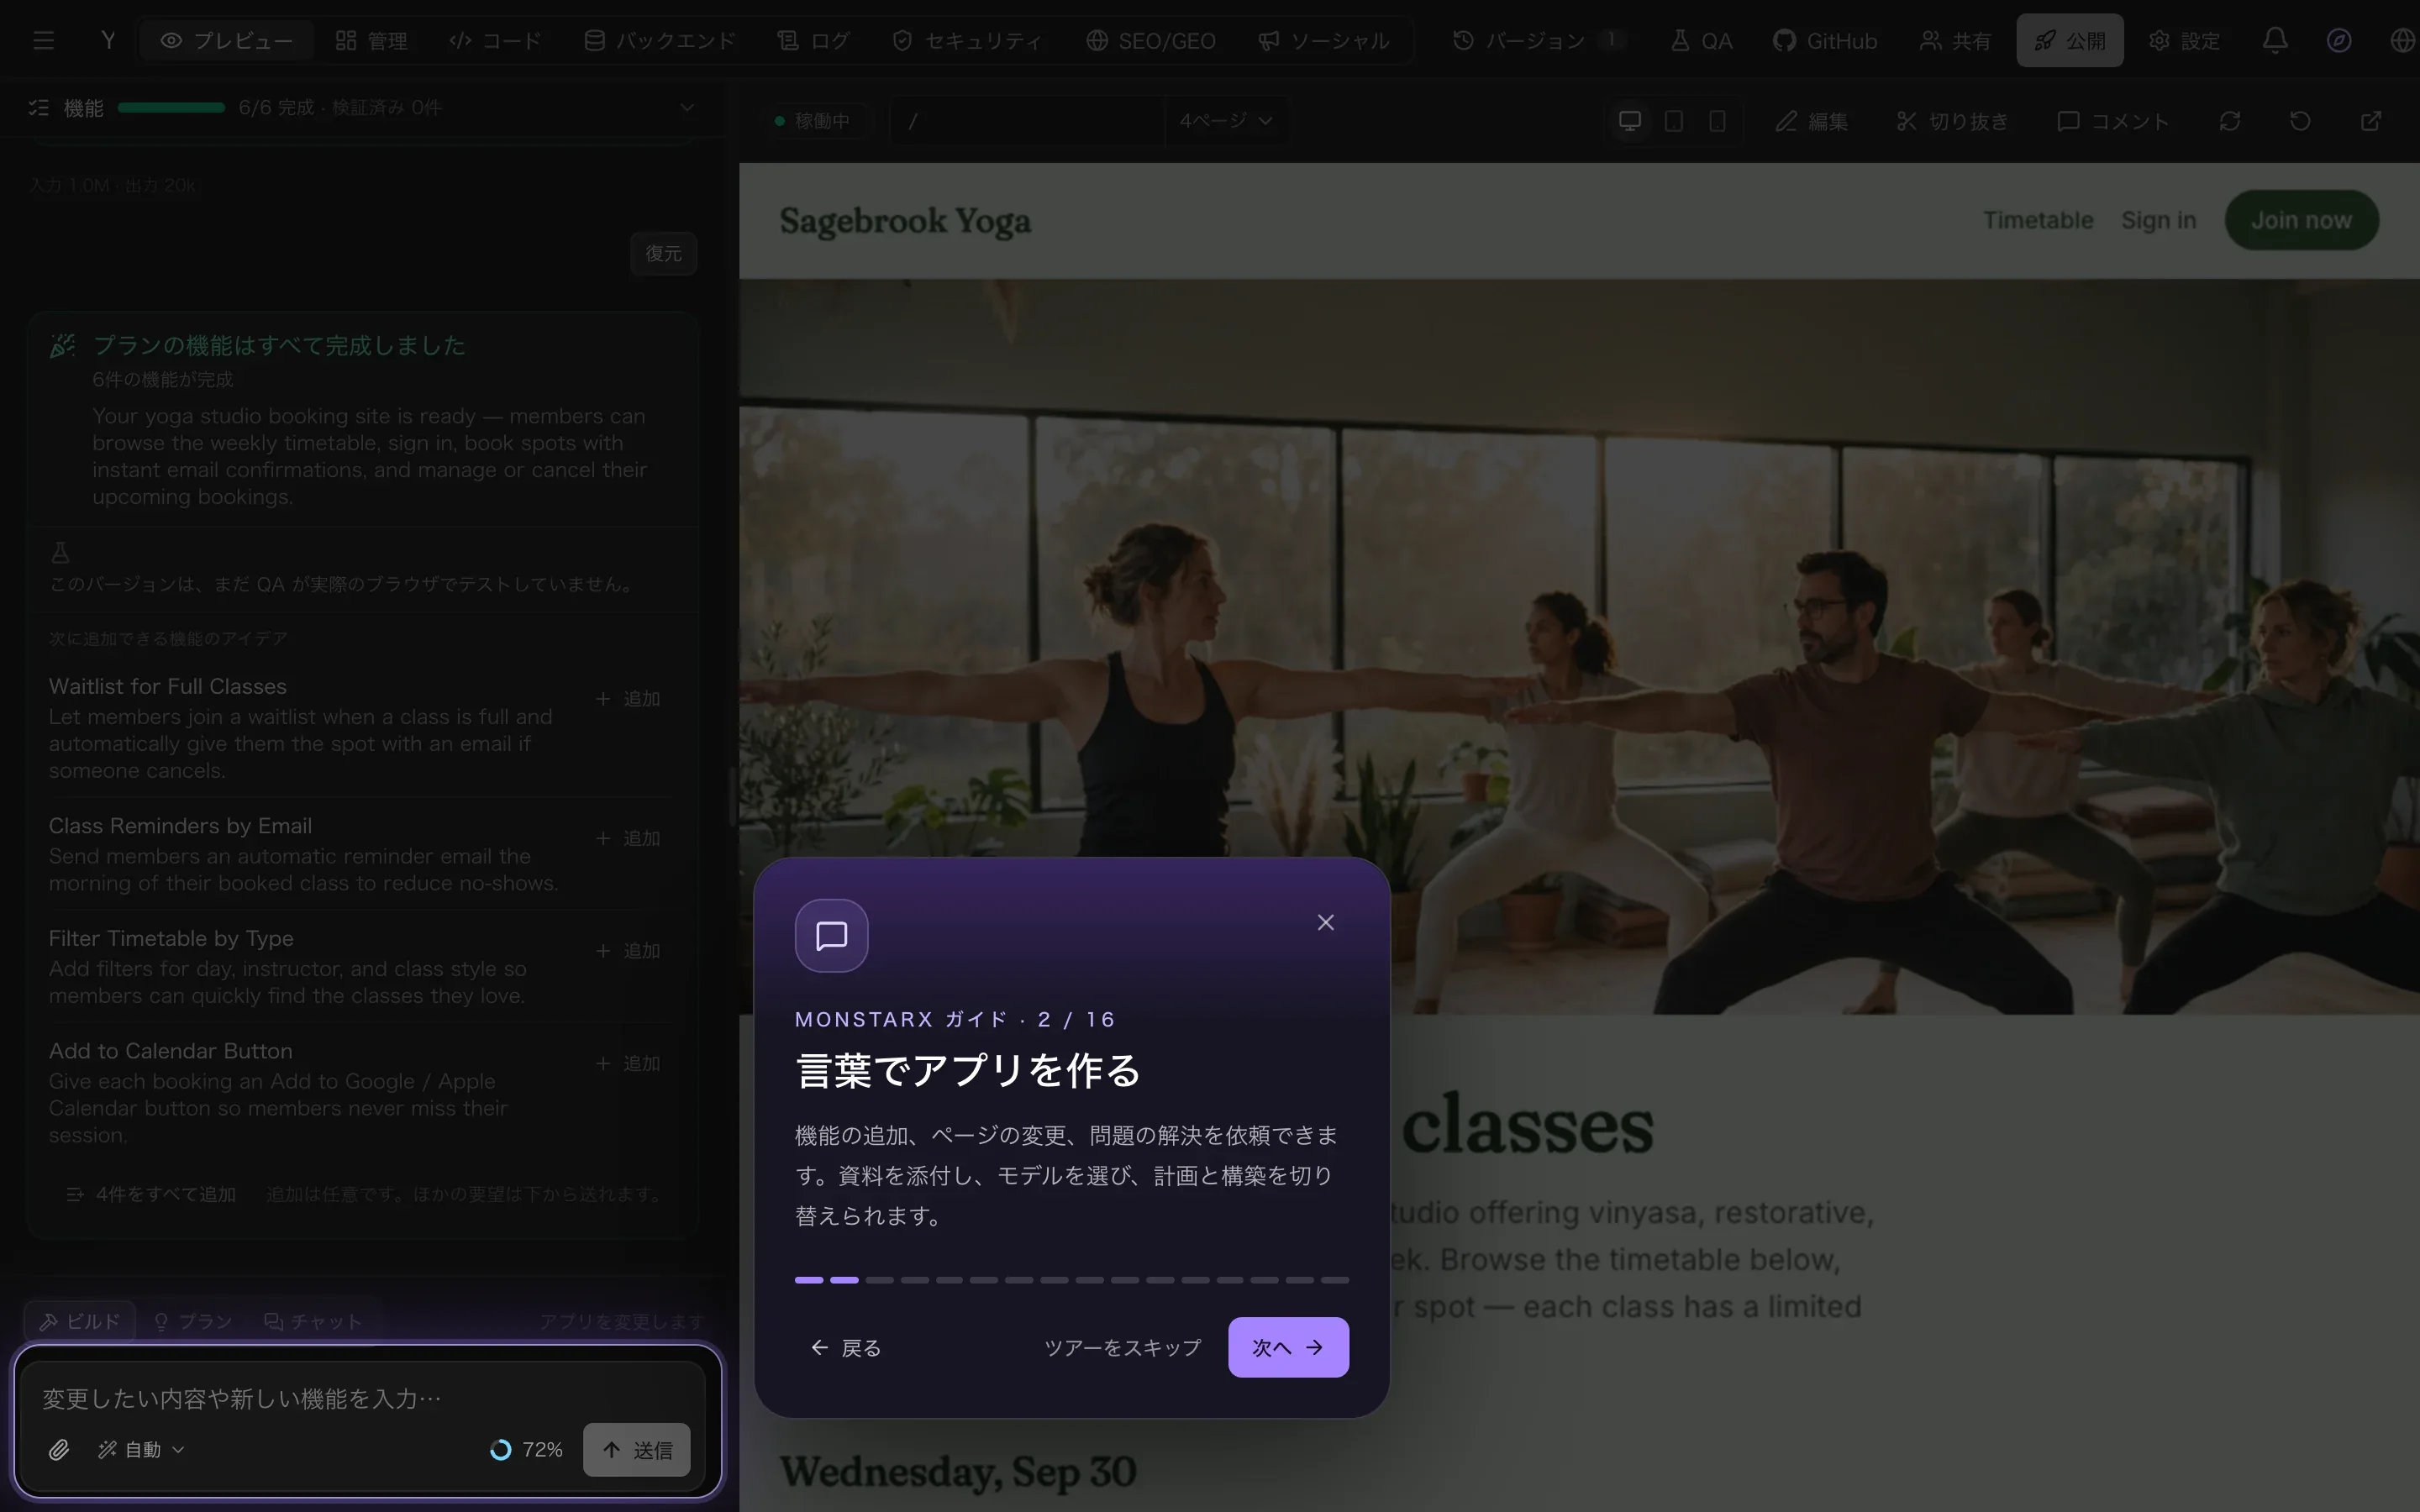Click the 送信 send button

point(636,1449)
